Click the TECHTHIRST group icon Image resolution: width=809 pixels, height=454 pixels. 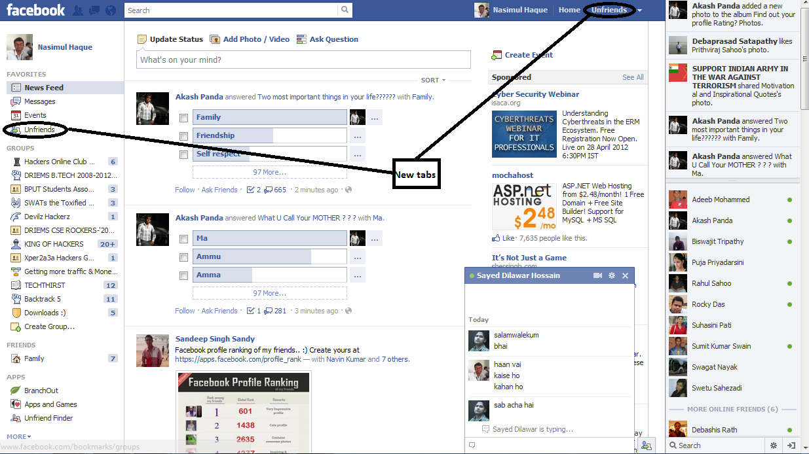tap(16, 285)
